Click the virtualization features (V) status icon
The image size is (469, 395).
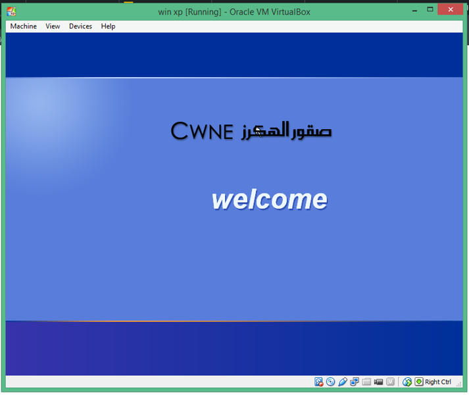tap(390, 382)
